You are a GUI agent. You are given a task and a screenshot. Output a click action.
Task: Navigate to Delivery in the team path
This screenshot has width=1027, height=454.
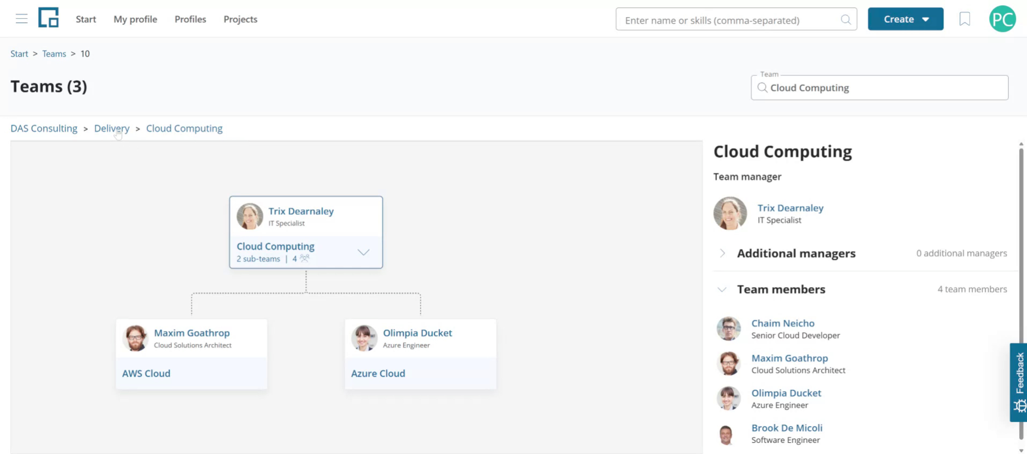pos(112,128)
